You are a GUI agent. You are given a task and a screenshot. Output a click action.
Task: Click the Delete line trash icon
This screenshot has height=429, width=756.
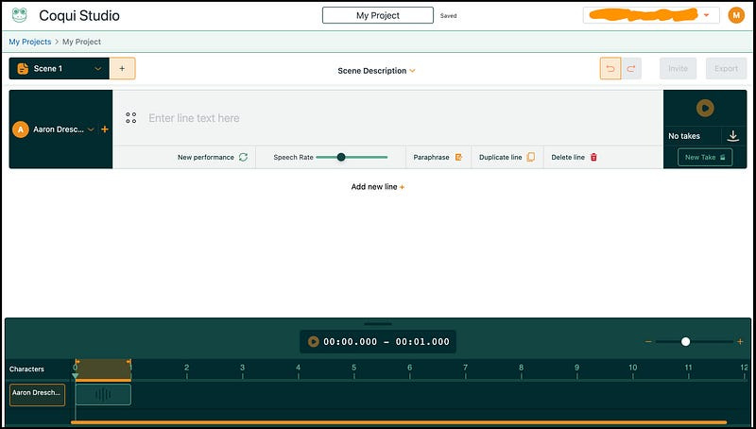pos(593,157)
